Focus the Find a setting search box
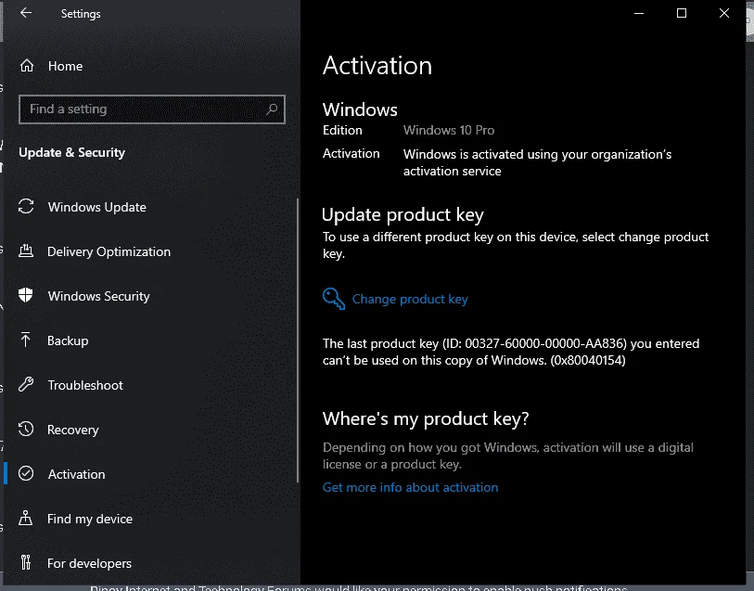The width and height of the screenshot is (754, 591). (152, 109)
